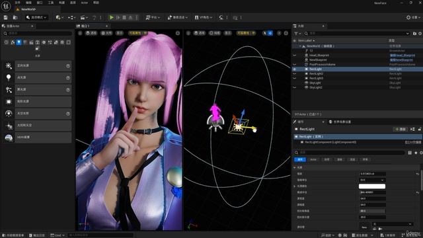Toggle visibility of the RectLight row
The image size is (423, 238).
pyautogui.click(x=295, y=69)
